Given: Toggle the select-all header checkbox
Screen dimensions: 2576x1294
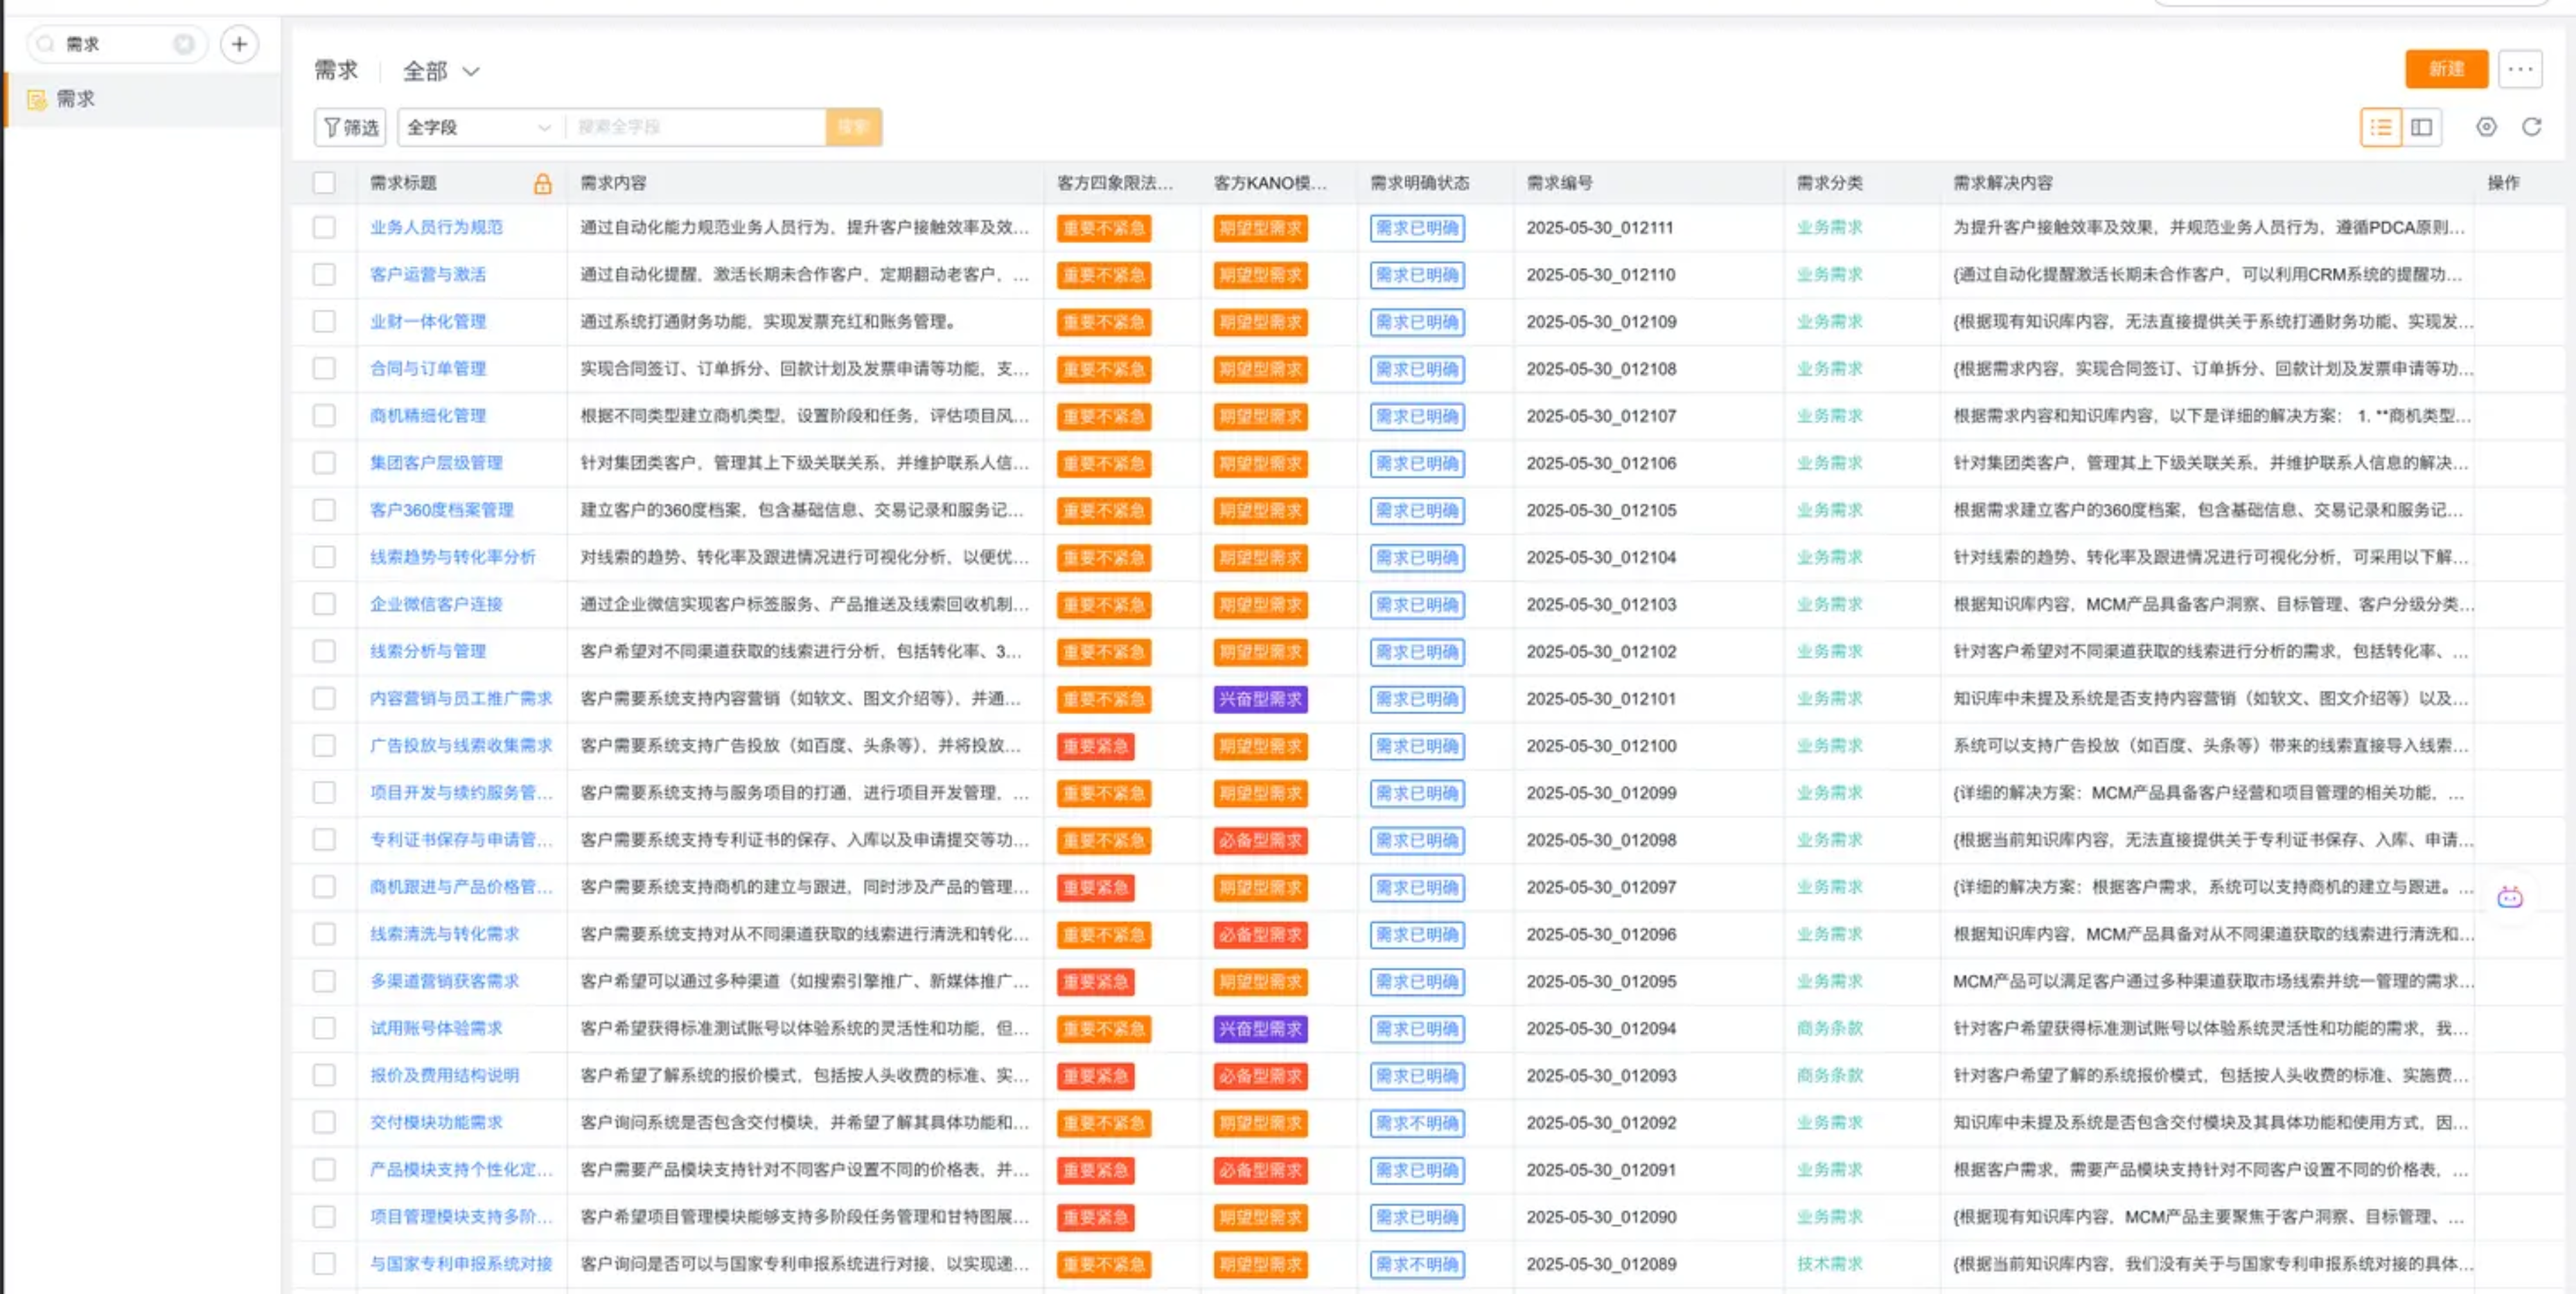Looking at the screenshot, I should [x=324, y=183].
